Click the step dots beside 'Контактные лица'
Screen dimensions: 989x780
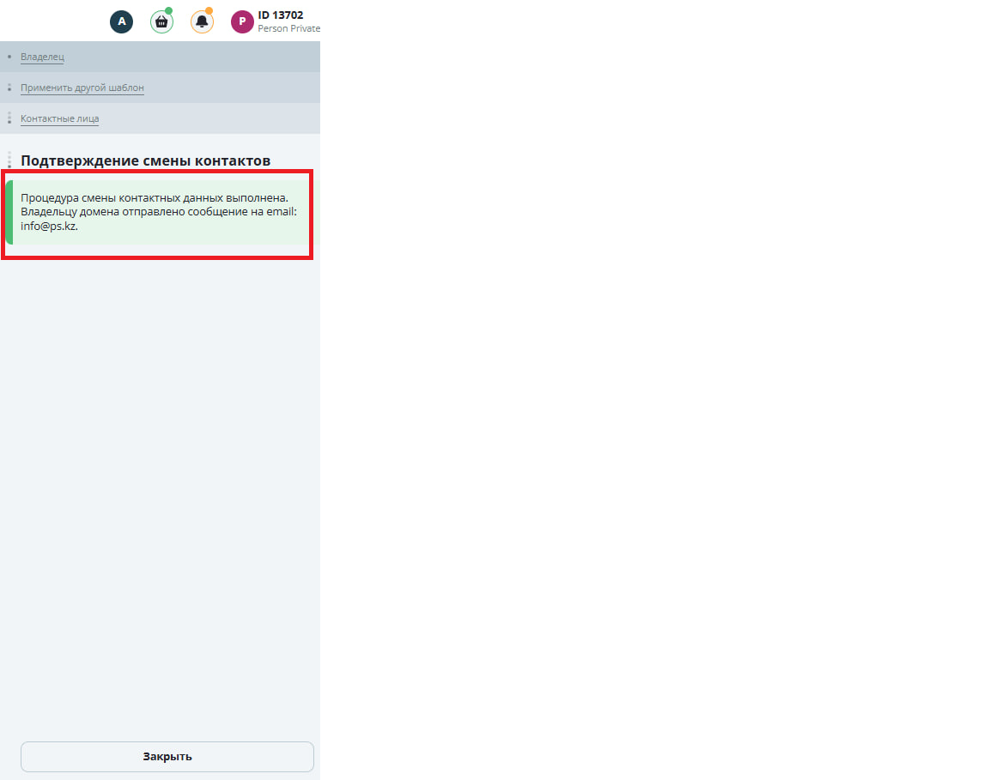(x=9, y=118)
